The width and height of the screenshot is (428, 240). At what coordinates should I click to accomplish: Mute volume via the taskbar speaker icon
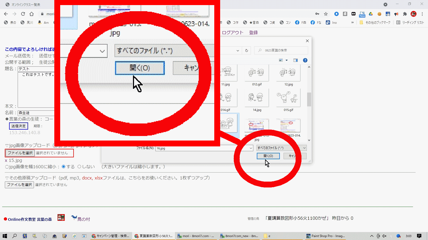click(x=384, y=236)
